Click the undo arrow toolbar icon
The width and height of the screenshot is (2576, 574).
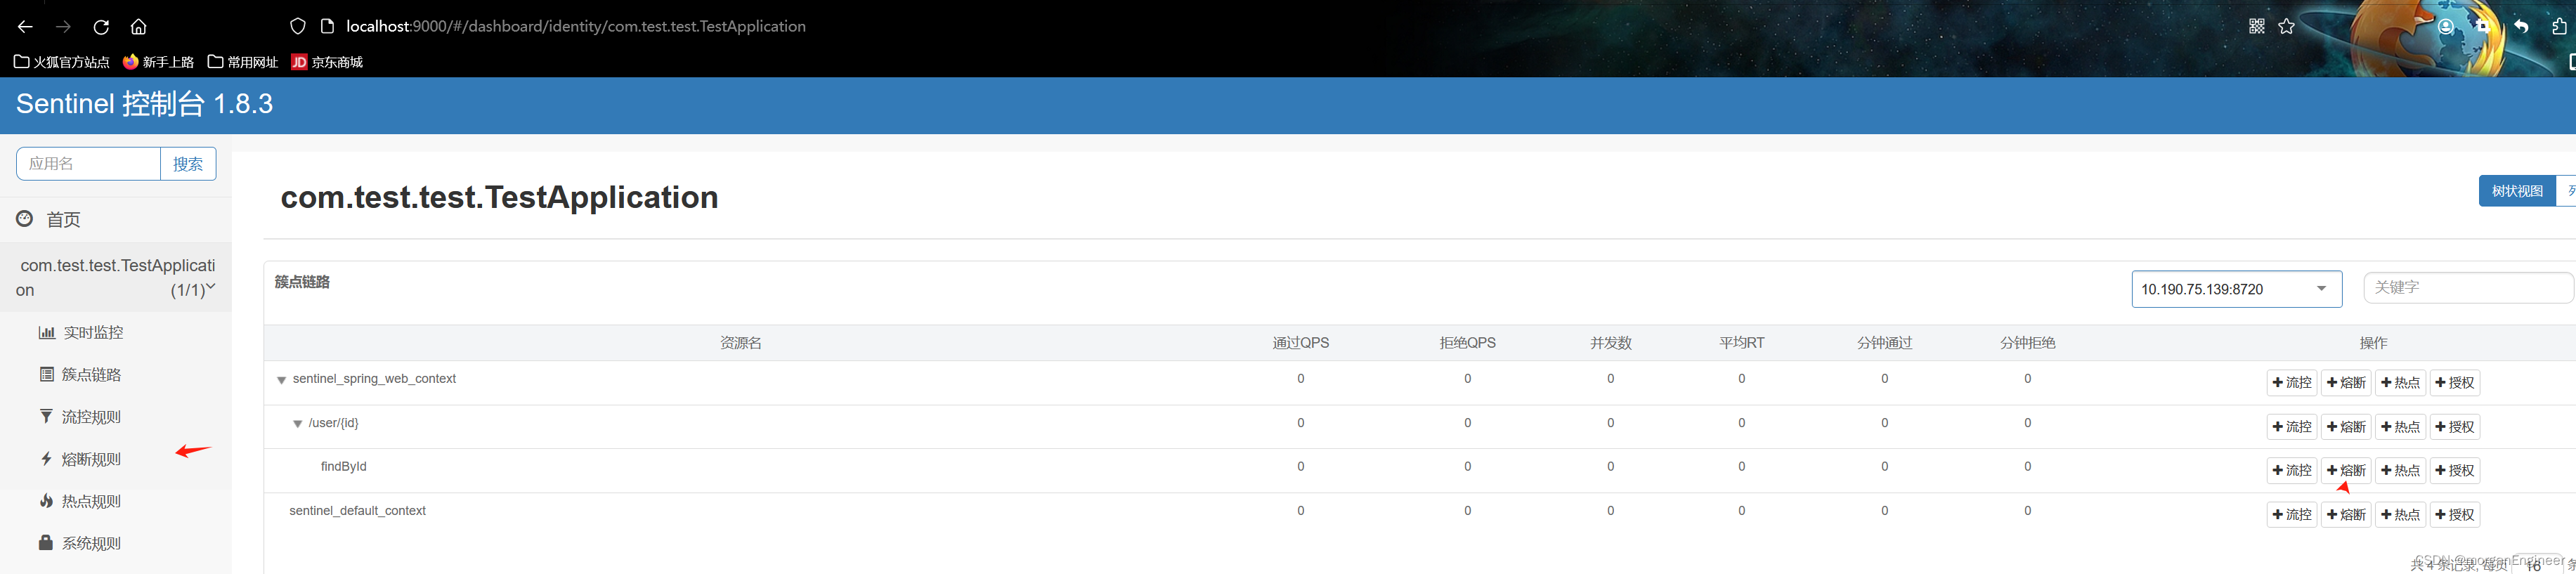tap(2521, 27)
